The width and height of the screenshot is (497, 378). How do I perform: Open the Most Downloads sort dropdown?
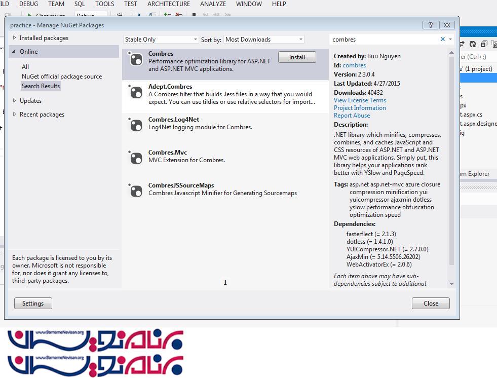(x=264, y=40)
